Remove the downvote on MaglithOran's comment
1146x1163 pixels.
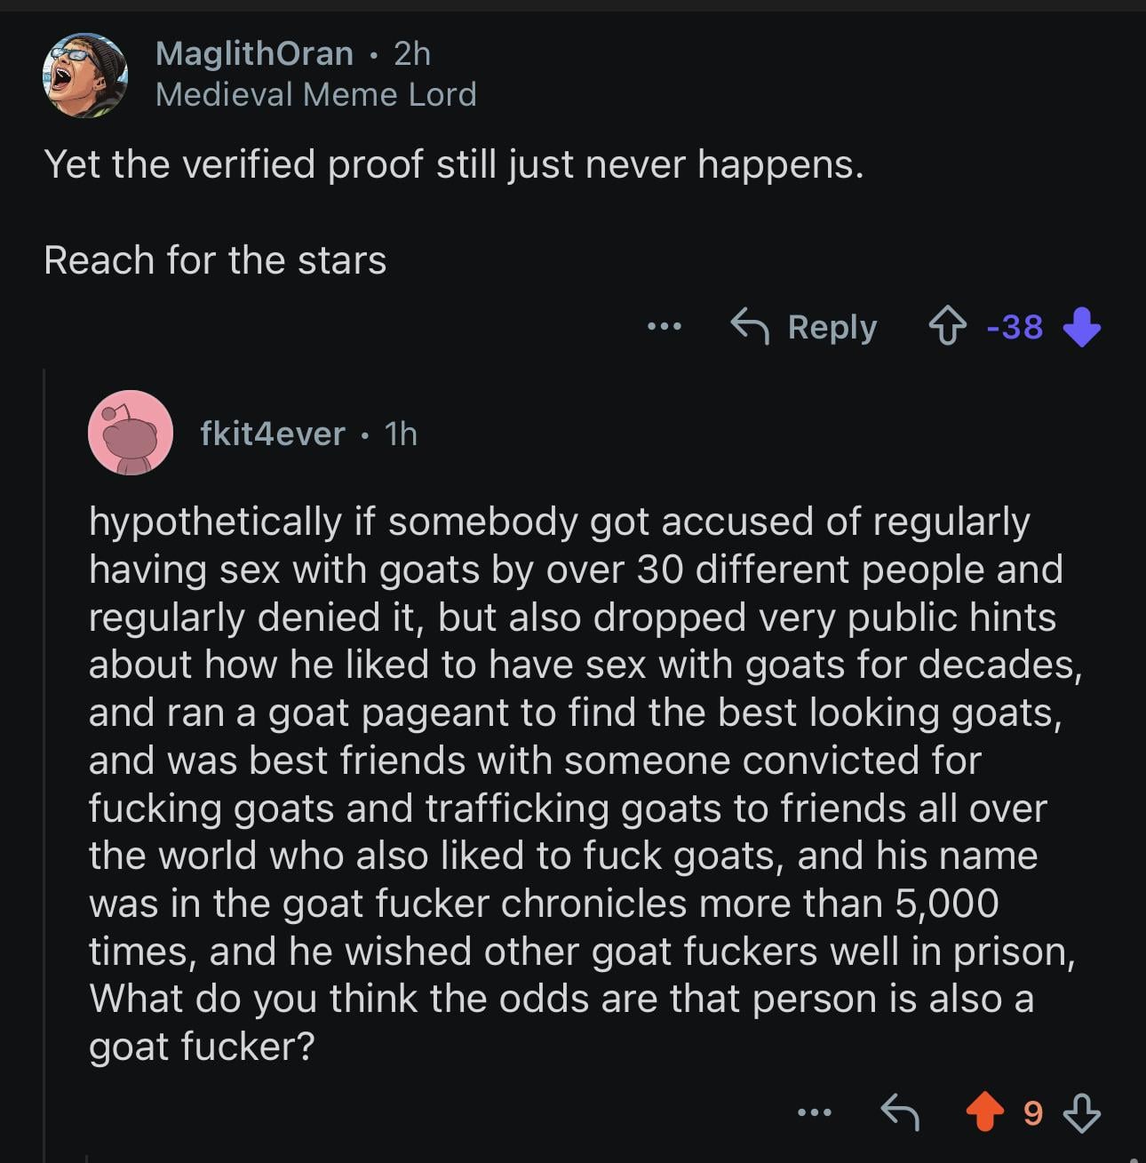tap(1081, 327)
